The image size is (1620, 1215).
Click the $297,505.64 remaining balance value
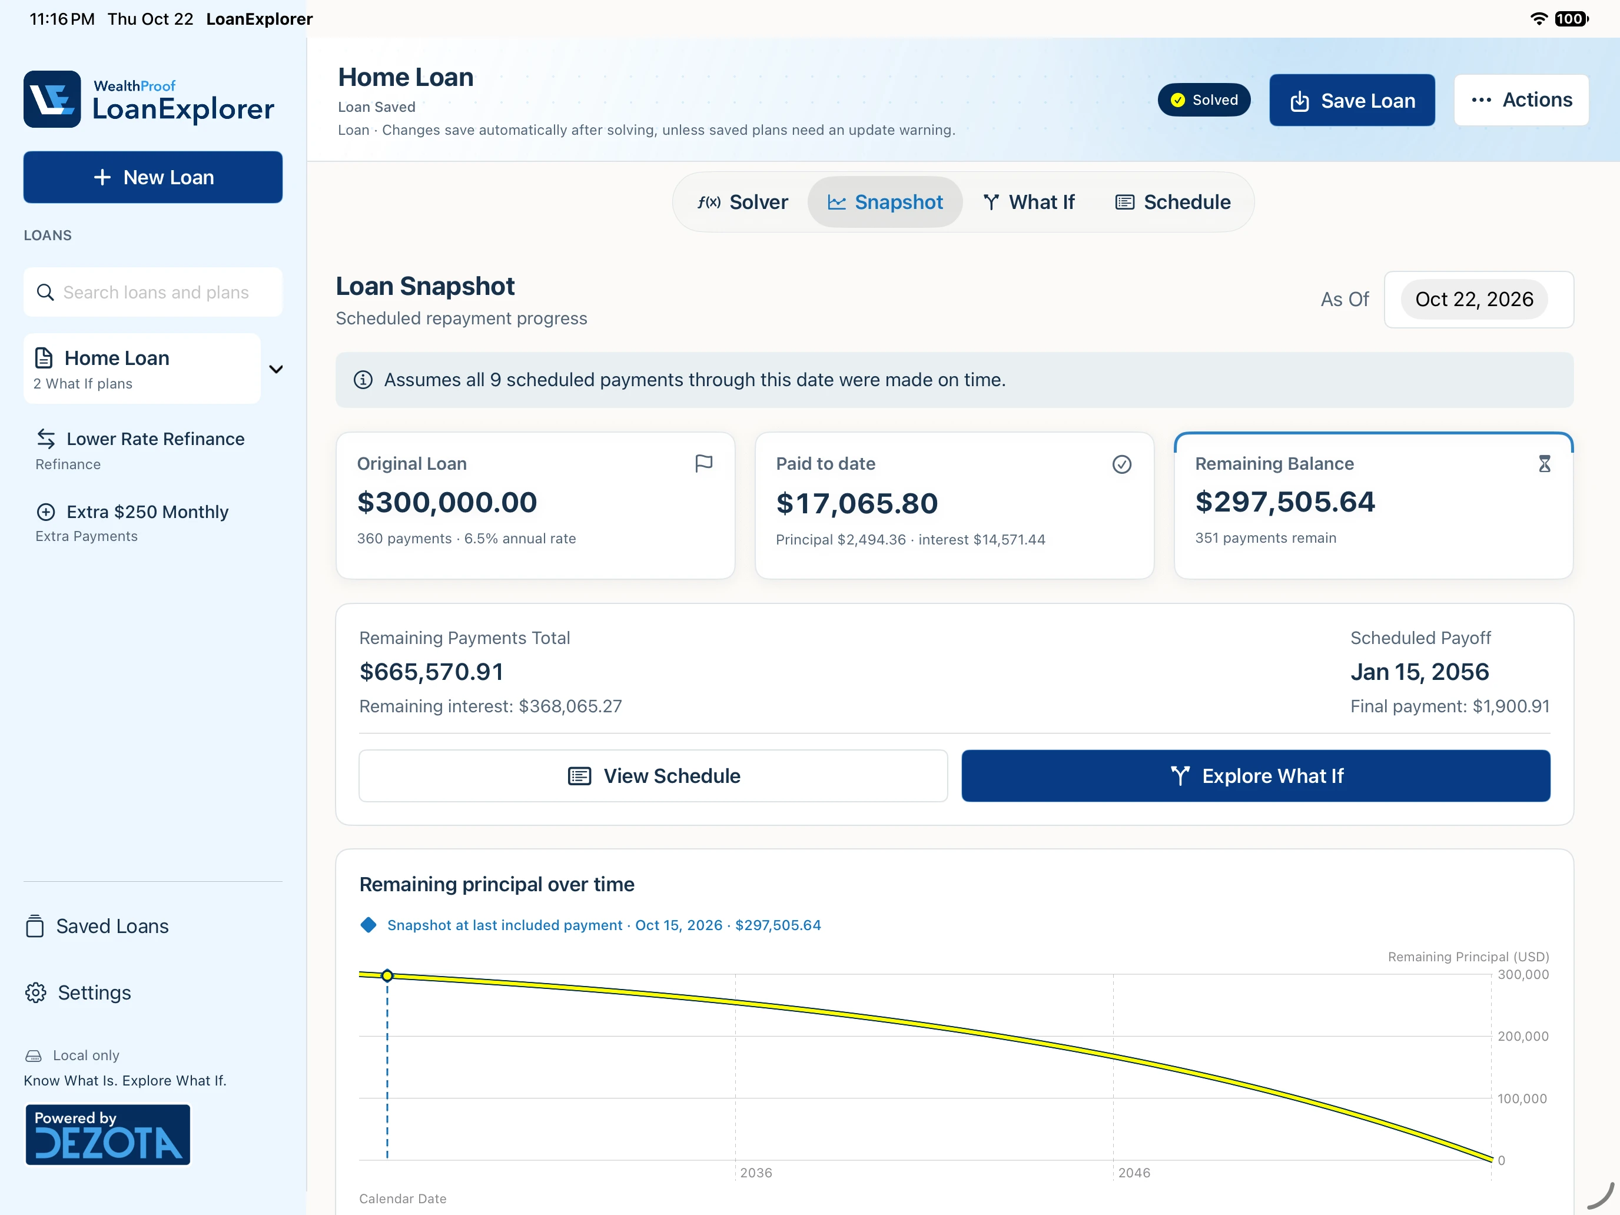tap(1285, 502)
